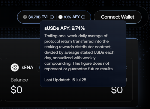
Task: Click the info icon beside TVL
Action: pos(52,17)
